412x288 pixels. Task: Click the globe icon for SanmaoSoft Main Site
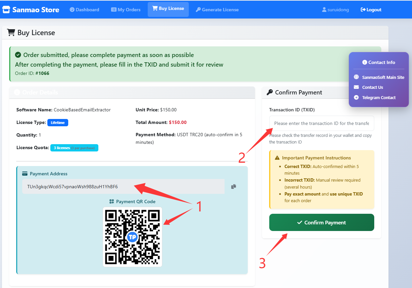tap(356, 77)
